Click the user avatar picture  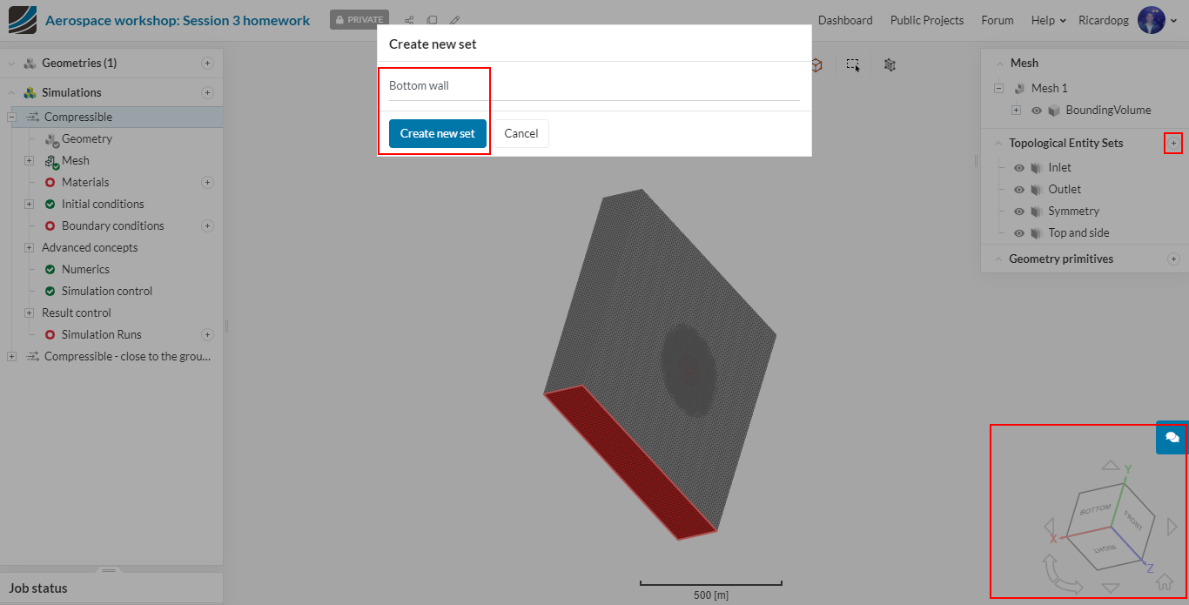[x=1151, y=20]
